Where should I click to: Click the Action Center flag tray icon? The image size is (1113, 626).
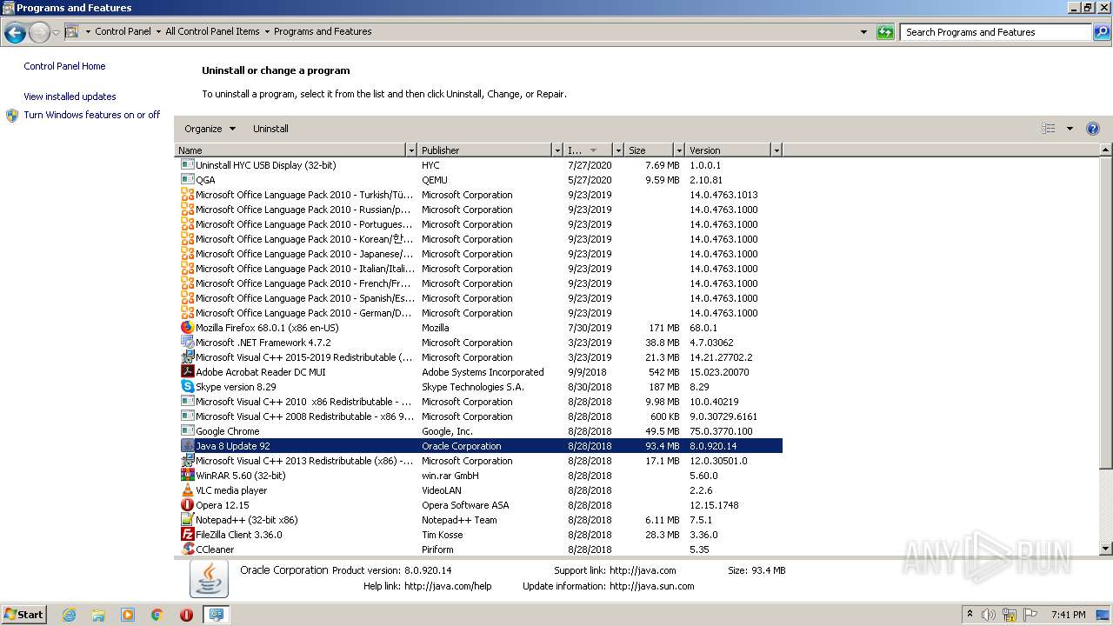click(1031, 615)
